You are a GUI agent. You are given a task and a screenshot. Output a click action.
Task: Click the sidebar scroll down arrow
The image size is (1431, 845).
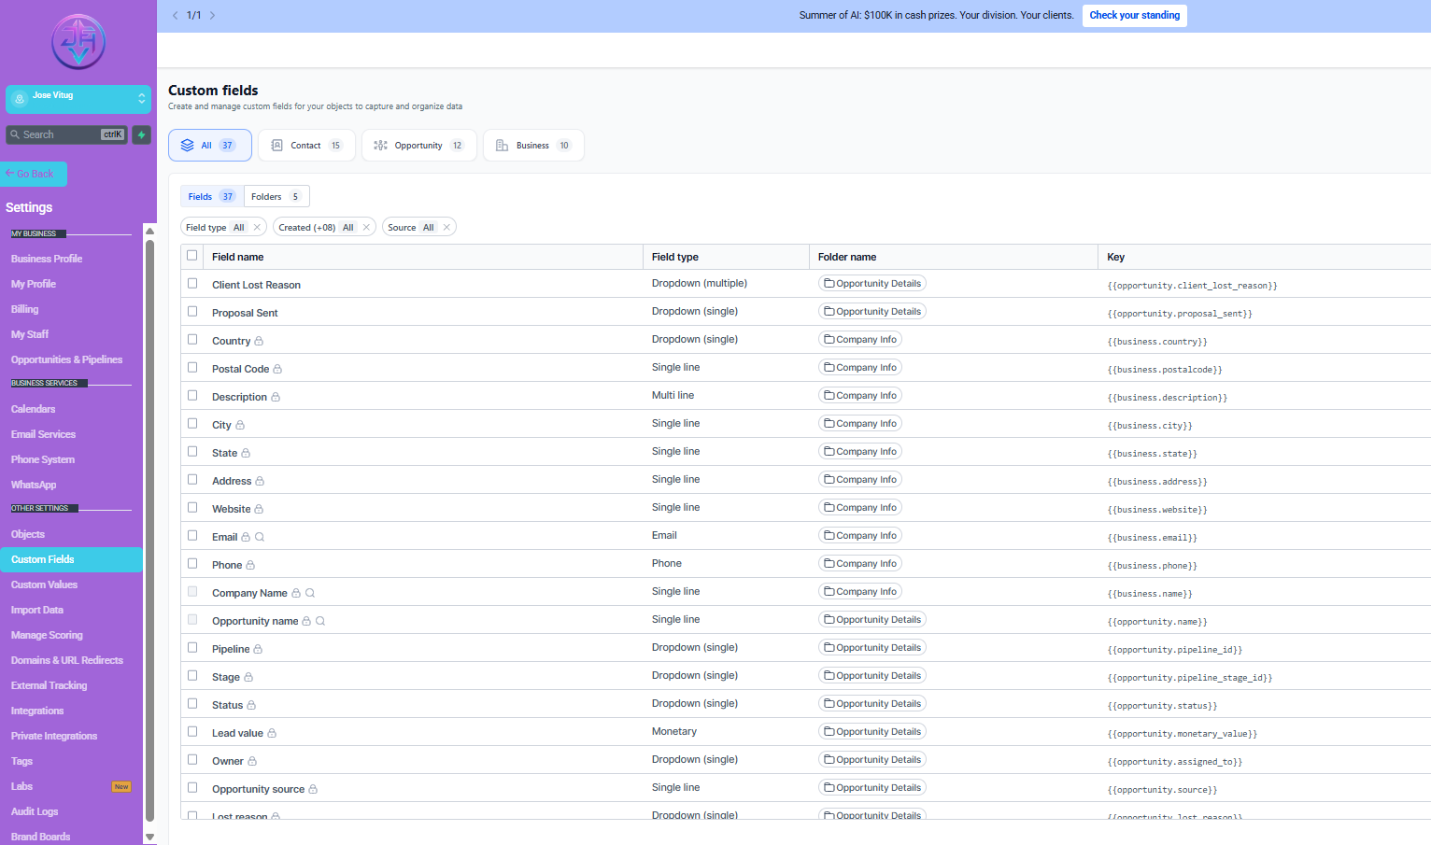149,837
